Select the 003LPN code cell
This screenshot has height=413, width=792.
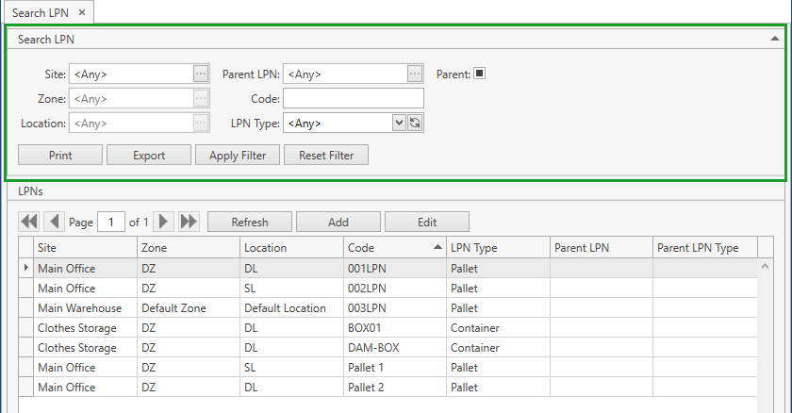pyautogui.click(x=394, y=308)
